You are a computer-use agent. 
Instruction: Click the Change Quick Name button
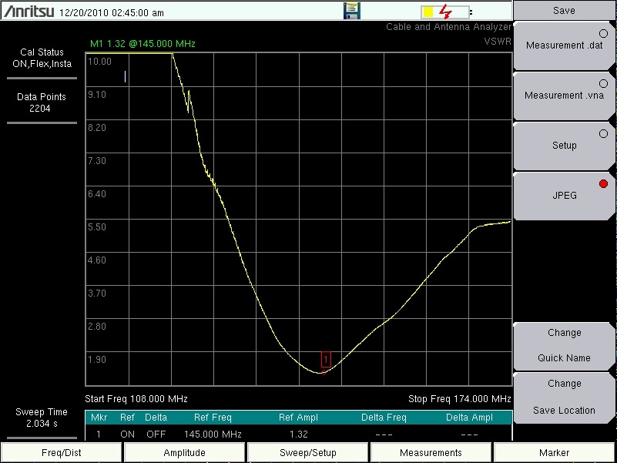(x=564, y=346)
